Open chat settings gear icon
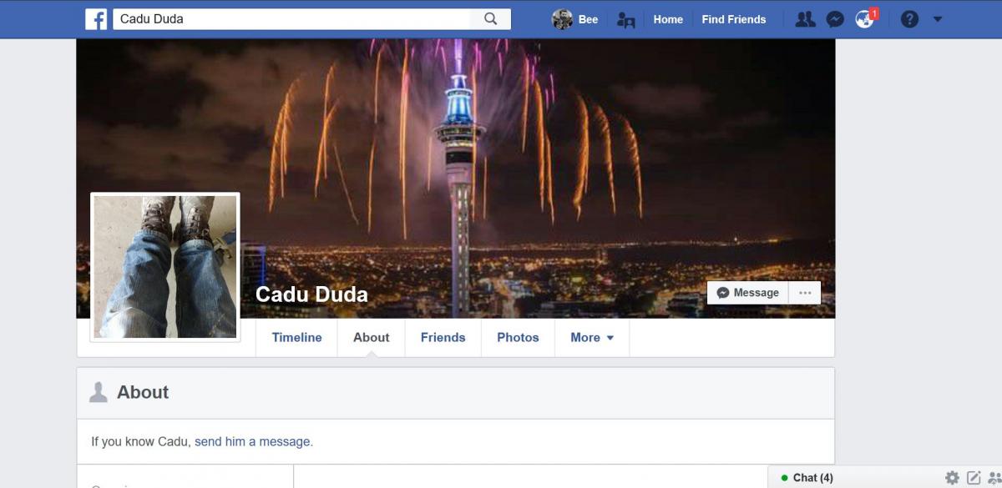 click(x=952, y=478)
